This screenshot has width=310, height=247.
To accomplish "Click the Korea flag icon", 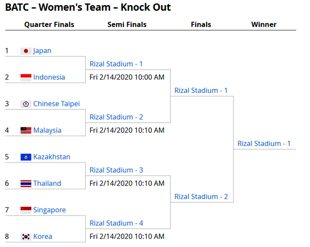I will click(26, 237).
